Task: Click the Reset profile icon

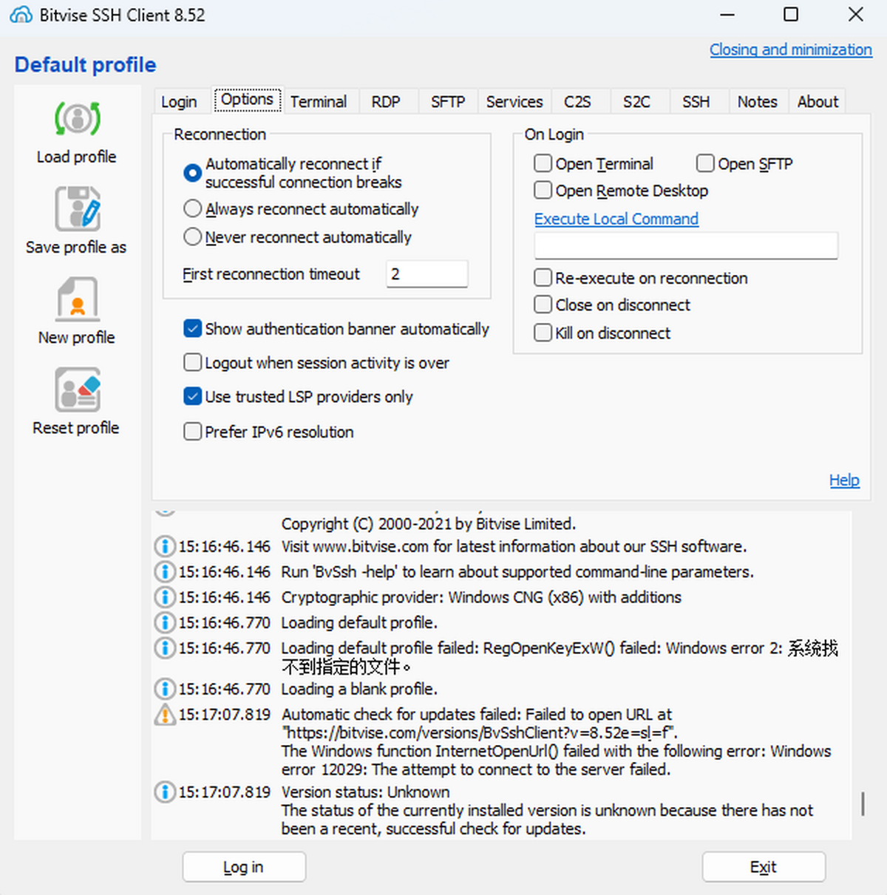Action: [77, 389]
